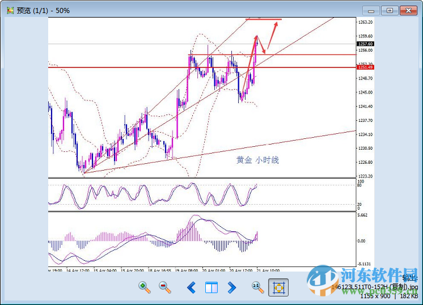Maximize the preview window

coord(390,11)
